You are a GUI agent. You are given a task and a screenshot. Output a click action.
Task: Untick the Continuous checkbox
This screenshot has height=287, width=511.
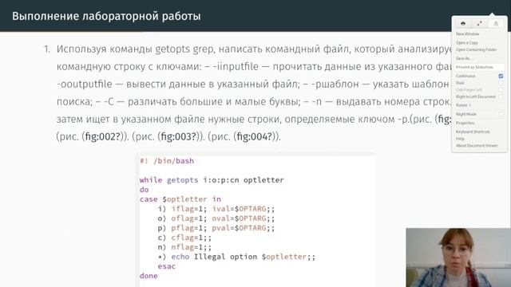[x=501, y=76]
